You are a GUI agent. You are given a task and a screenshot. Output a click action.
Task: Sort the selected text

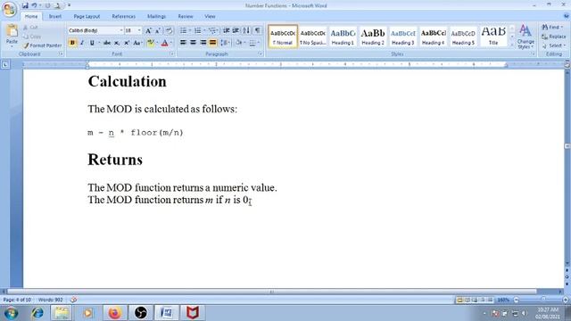246,30
